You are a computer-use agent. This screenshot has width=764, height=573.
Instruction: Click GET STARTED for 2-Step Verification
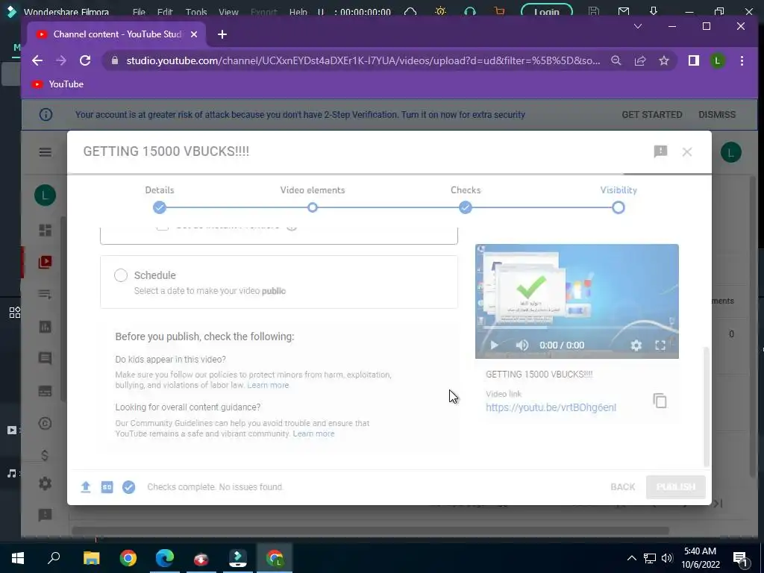click(x=652, y=114)
